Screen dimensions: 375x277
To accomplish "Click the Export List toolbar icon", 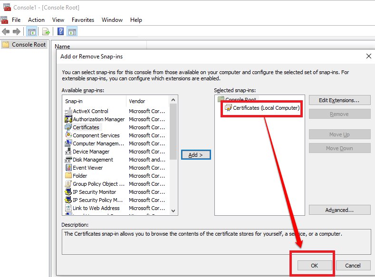I will (x=46, y=32).
